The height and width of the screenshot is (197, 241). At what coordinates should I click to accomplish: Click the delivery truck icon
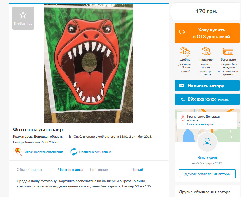pos(182,32)
